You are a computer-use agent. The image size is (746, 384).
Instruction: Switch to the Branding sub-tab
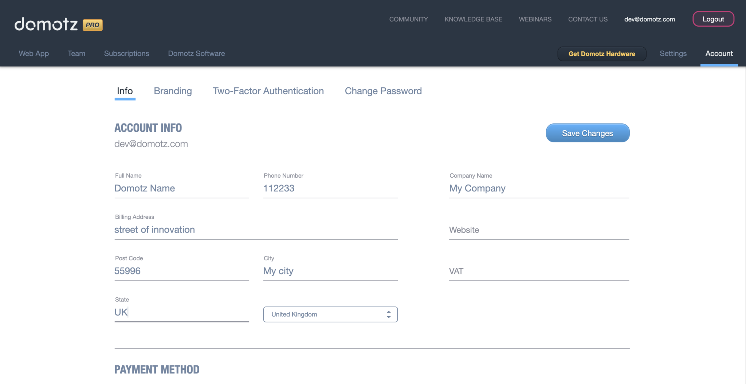tap(173, 91)
